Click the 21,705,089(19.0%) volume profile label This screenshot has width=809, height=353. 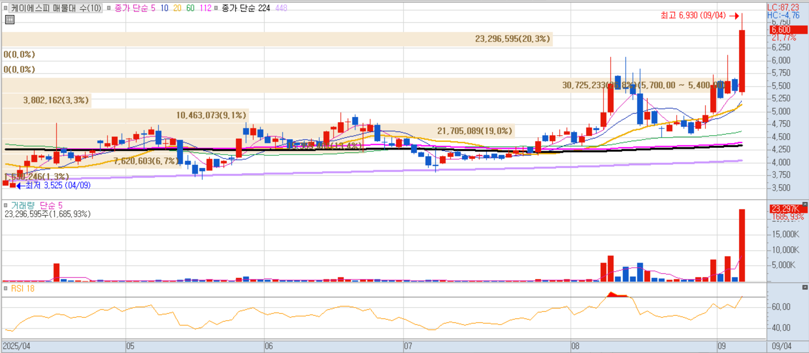[475, 131]
